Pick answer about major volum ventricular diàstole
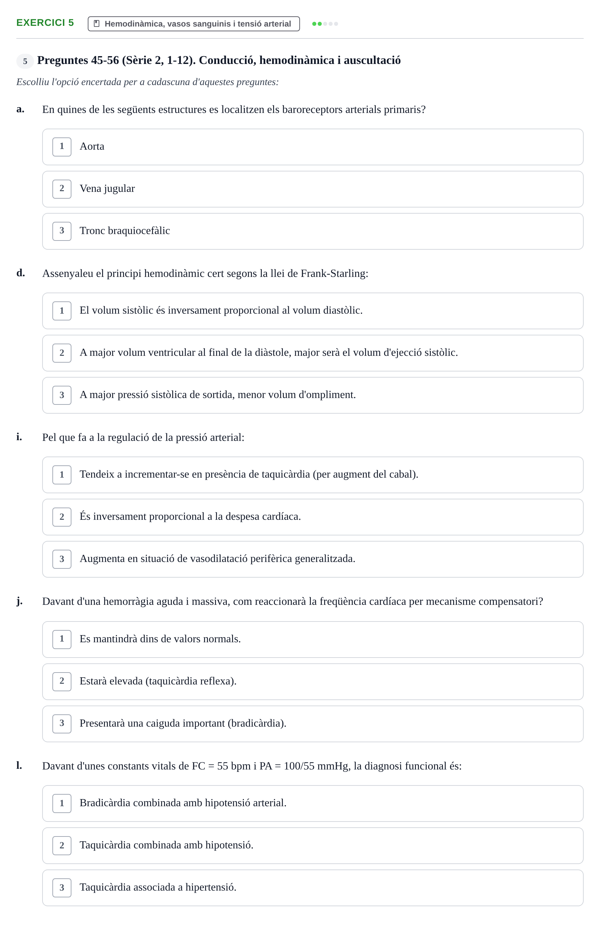 pos(313,353)
